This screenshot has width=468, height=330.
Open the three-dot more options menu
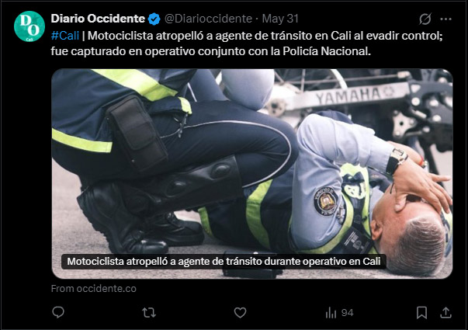coord(446,19)
